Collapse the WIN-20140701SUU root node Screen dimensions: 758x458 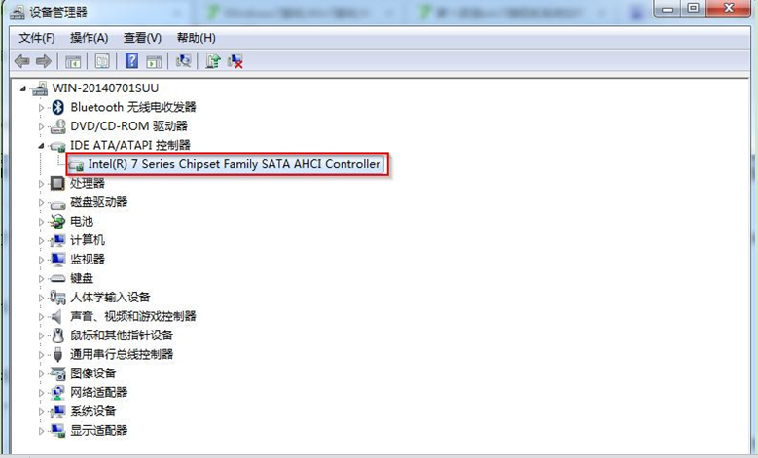click(22, 88)
